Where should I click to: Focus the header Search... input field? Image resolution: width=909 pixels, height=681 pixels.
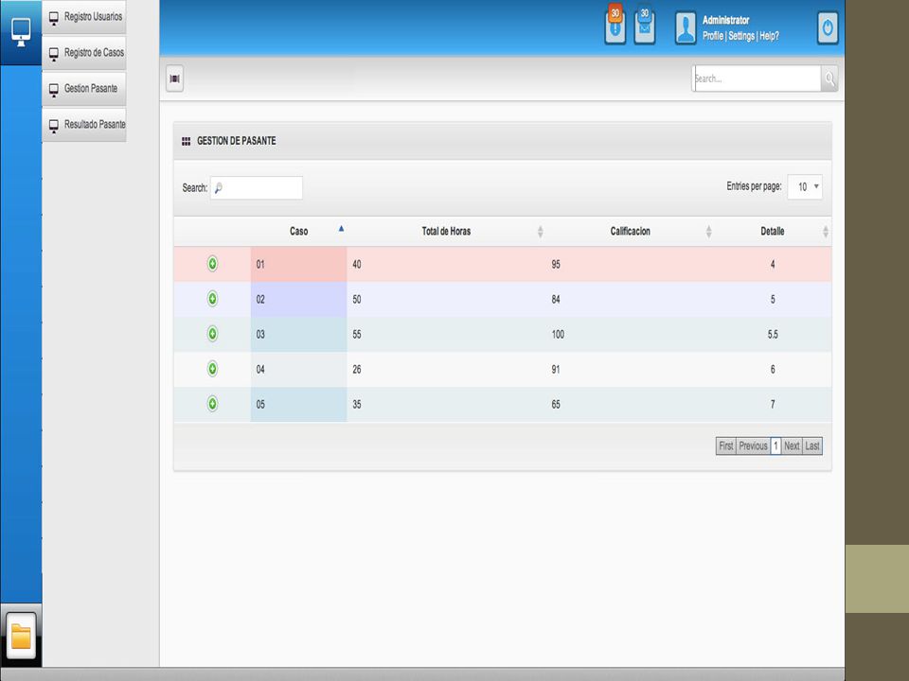pos(757,79)
